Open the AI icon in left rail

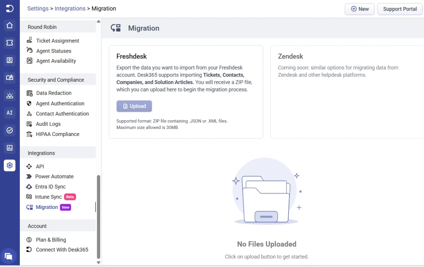(10, 113)
